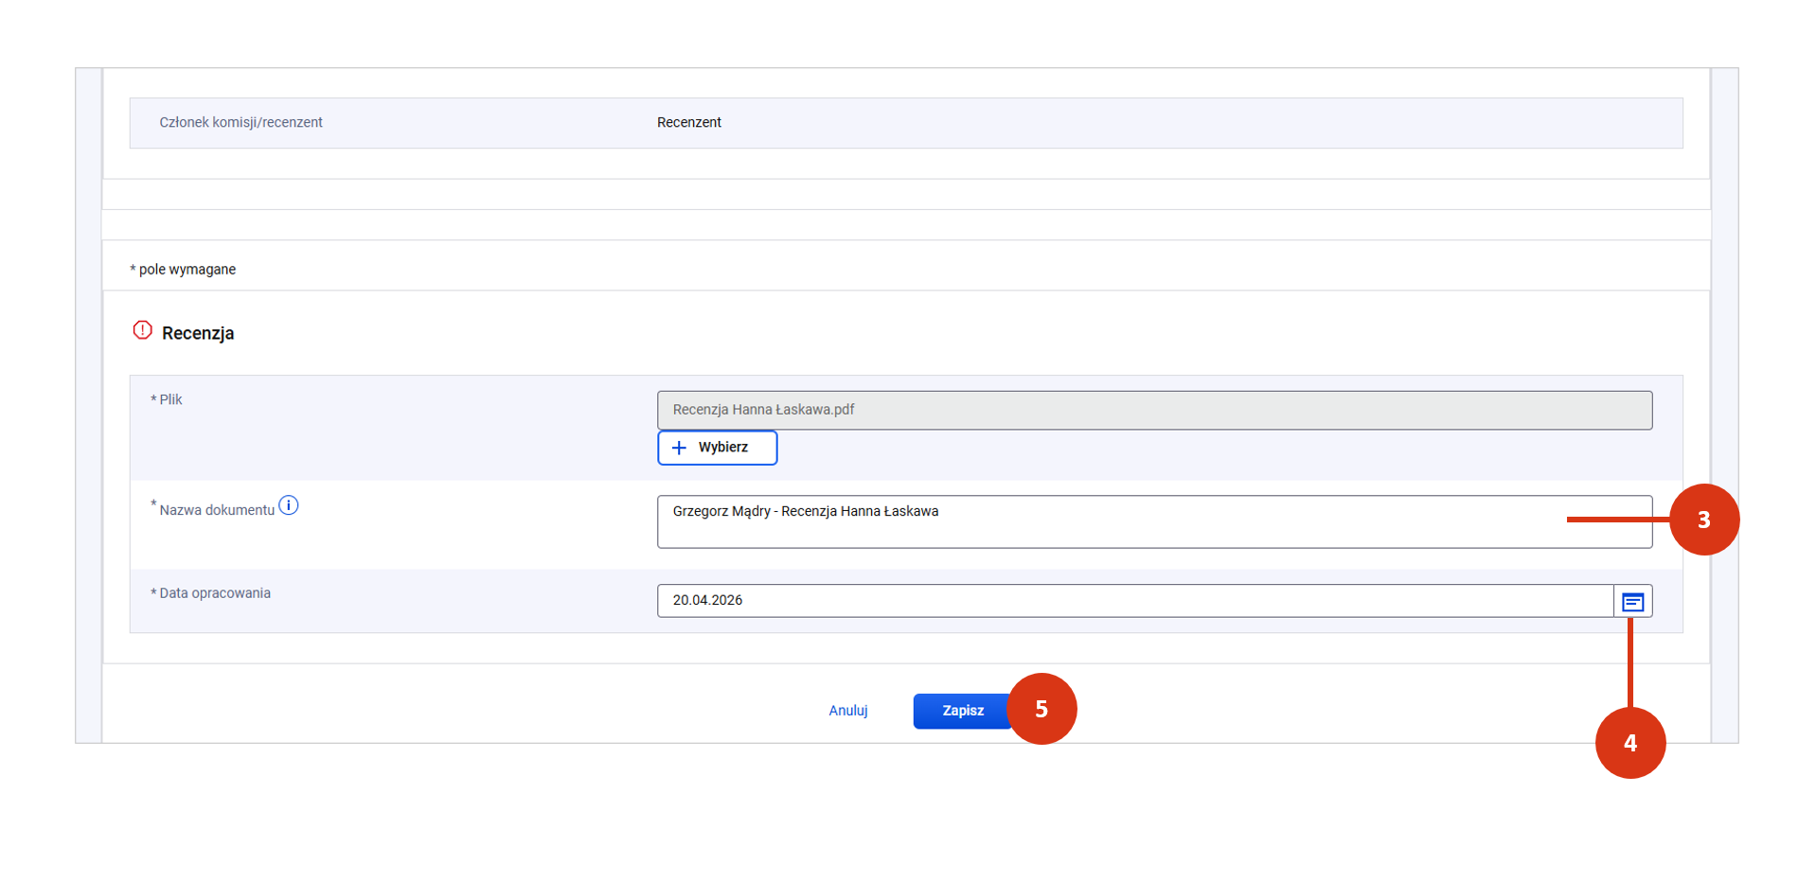Open the date picker calendar icon
This screenshot has width=1816, height=882.
click(1632, 602)
